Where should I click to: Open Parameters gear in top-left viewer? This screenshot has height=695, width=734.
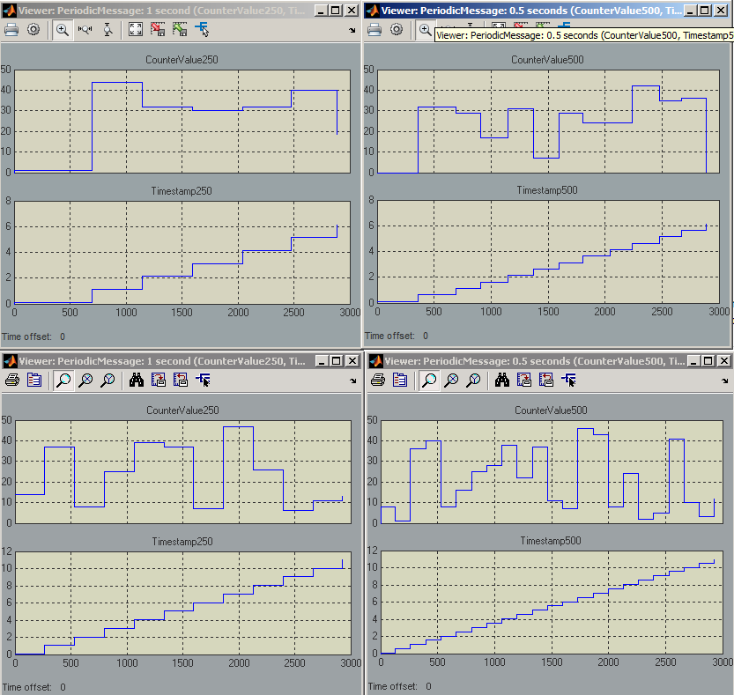click(x=33, y=29)
